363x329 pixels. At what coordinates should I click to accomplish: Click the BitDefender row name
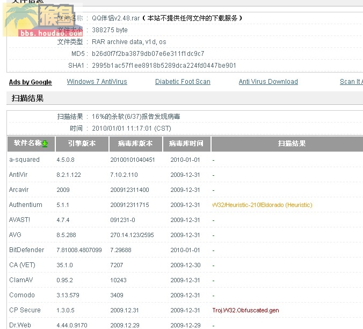point(26,250)
